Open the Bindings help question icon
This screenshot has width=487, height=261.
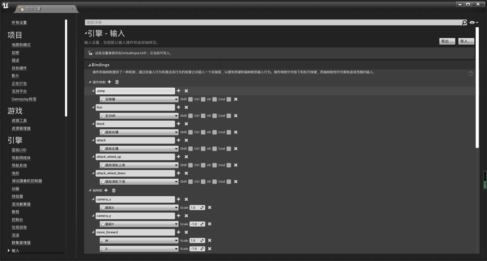(471, 73)
